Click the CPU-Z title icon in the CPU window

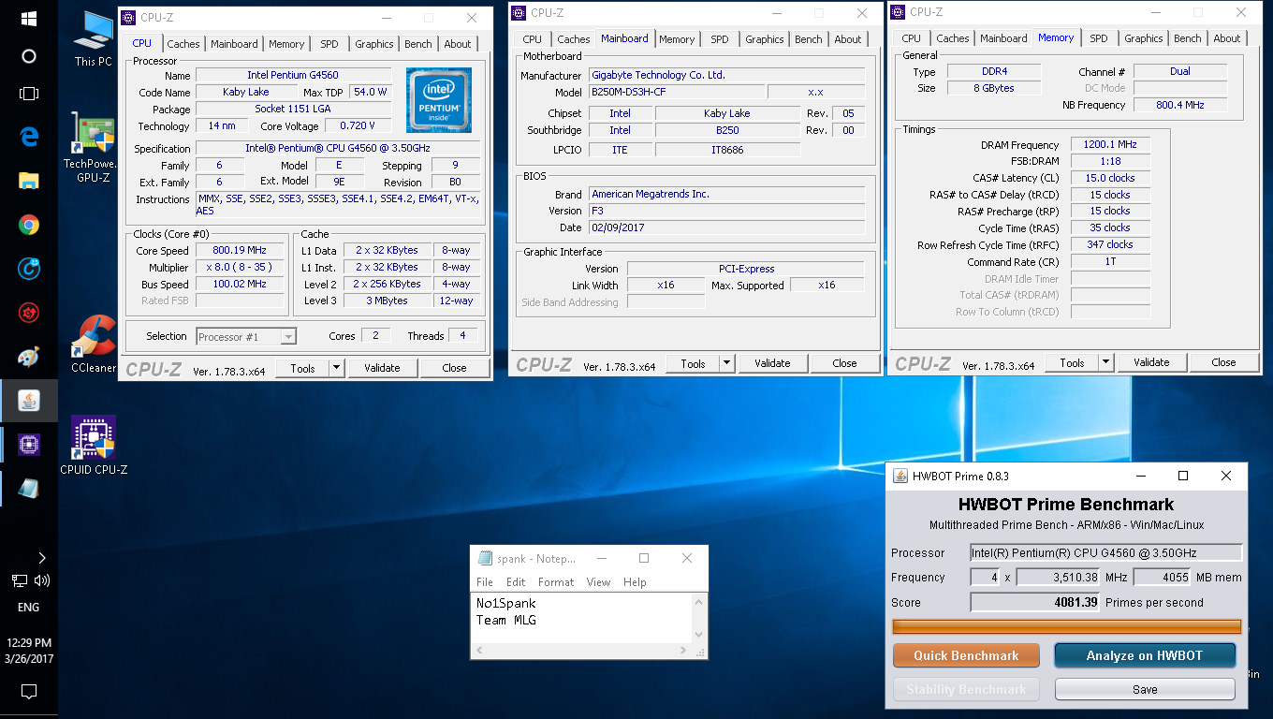[129, 18]
